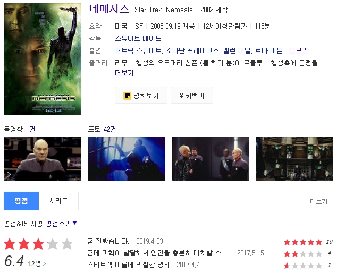Click the yellow icon in 영화보기 button

click(127, 96)
